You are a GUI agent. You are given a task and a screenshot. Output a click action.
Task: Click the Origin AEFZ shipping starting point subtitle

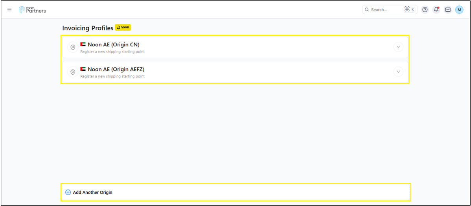112,76
